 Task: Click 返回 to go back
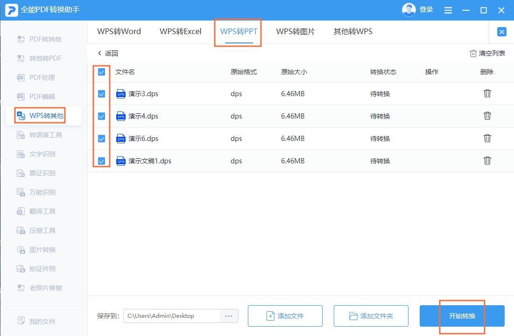tap(108, 53)
